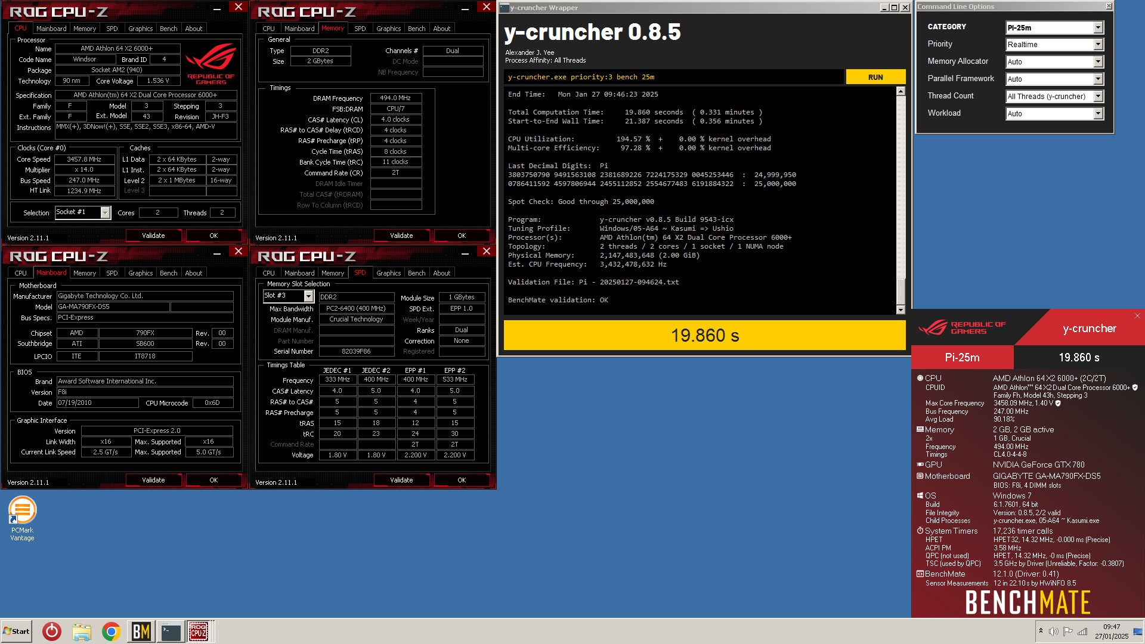The image size is (1145, 644).
Task: Click the Crucial Technology module manufacturer field
Action: (357, 319)
